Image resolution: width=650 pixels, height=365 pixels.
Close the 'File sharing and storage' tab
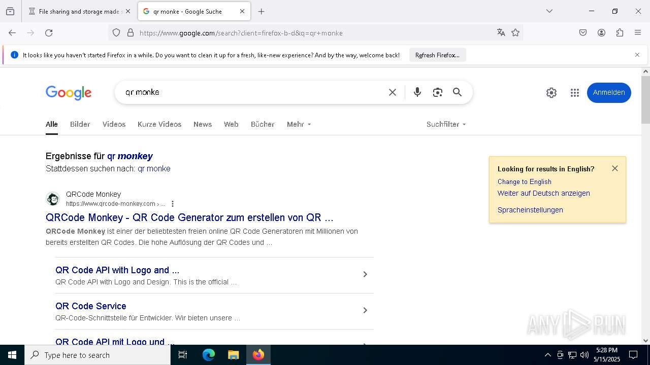click(x=128, y=11)
